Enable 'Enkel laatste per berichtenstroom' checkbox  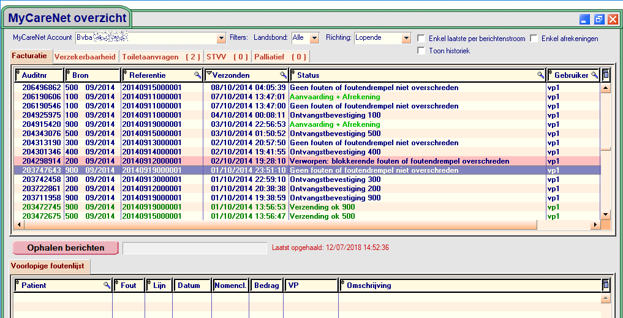421,39
